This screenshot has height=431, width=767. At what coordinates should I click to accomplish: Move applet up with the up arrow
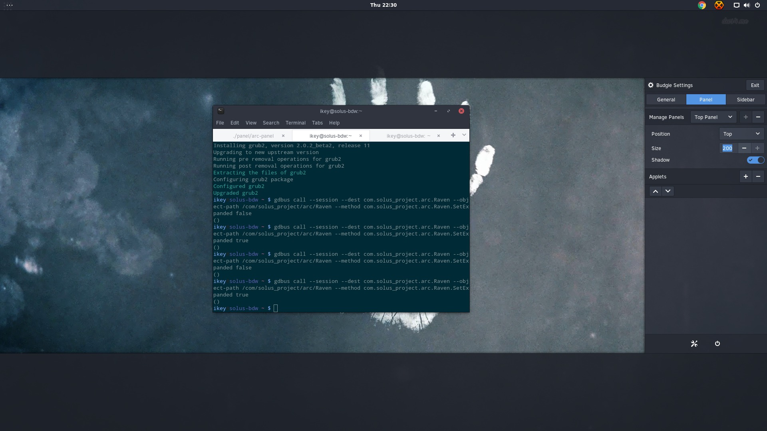point(656,191)
